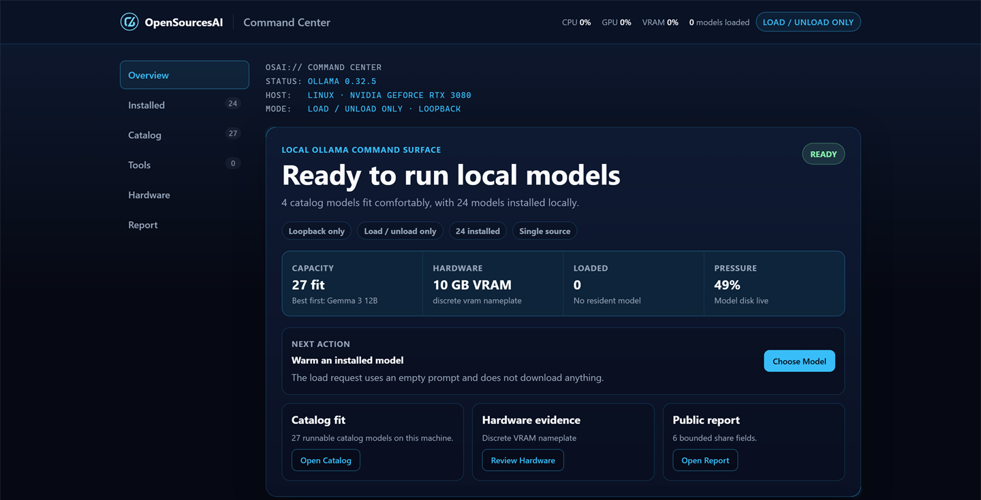
Task: Click the HARDWARE 10 GB VRAM tile
Action: [493, 284]
